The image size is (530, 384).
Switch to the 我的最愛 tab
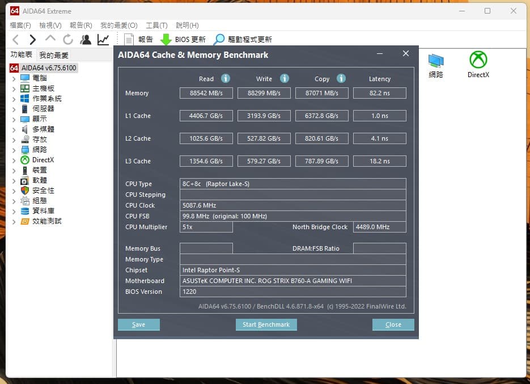[x=54, y=55]
